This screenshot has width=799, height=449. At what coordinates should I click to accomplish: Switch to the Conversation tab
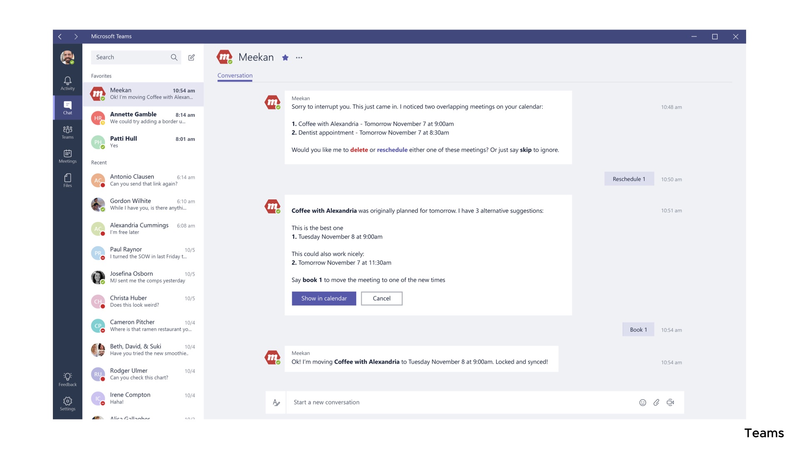click(x=235, y=76)
